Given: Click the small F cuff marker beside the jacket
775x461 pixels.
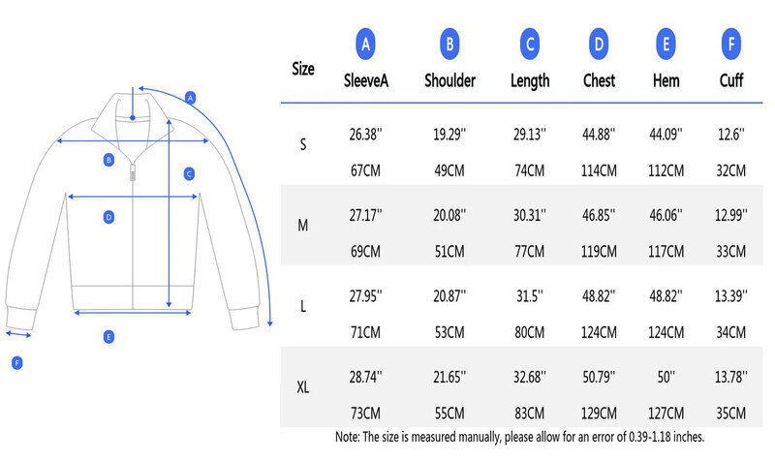Looking at the screenshot, I should 16,363.
